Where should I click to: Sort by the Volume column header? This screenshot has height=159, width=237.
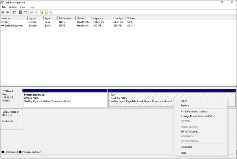coord(14,18)
